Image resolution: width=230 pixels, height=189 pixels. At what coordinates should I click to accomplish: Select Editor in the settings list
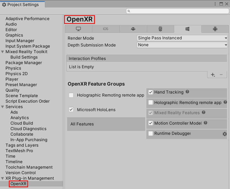tap(11, 30)
